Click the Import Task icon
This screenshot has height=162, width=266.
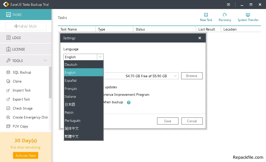pyautogui.click(x=8, y=90)
